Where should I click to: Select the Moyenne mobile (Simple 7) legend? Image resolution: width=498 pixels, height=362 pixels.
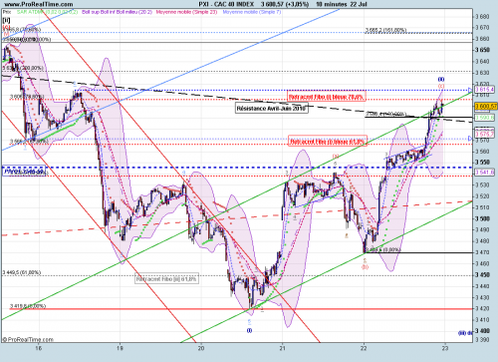point(252,12)
